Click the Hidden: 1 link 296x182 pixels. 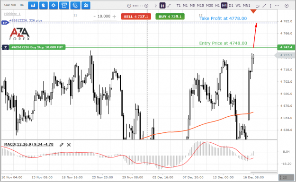click(12, 14)
